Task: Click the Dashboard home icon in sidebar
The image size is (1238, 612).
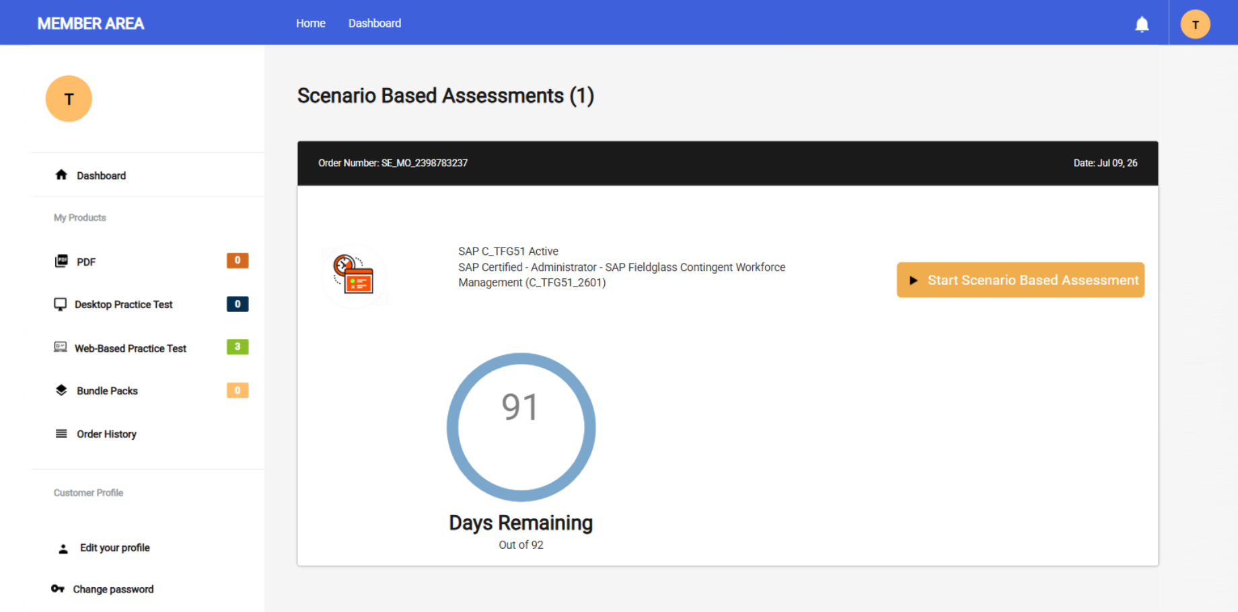Action: point(61,175)
